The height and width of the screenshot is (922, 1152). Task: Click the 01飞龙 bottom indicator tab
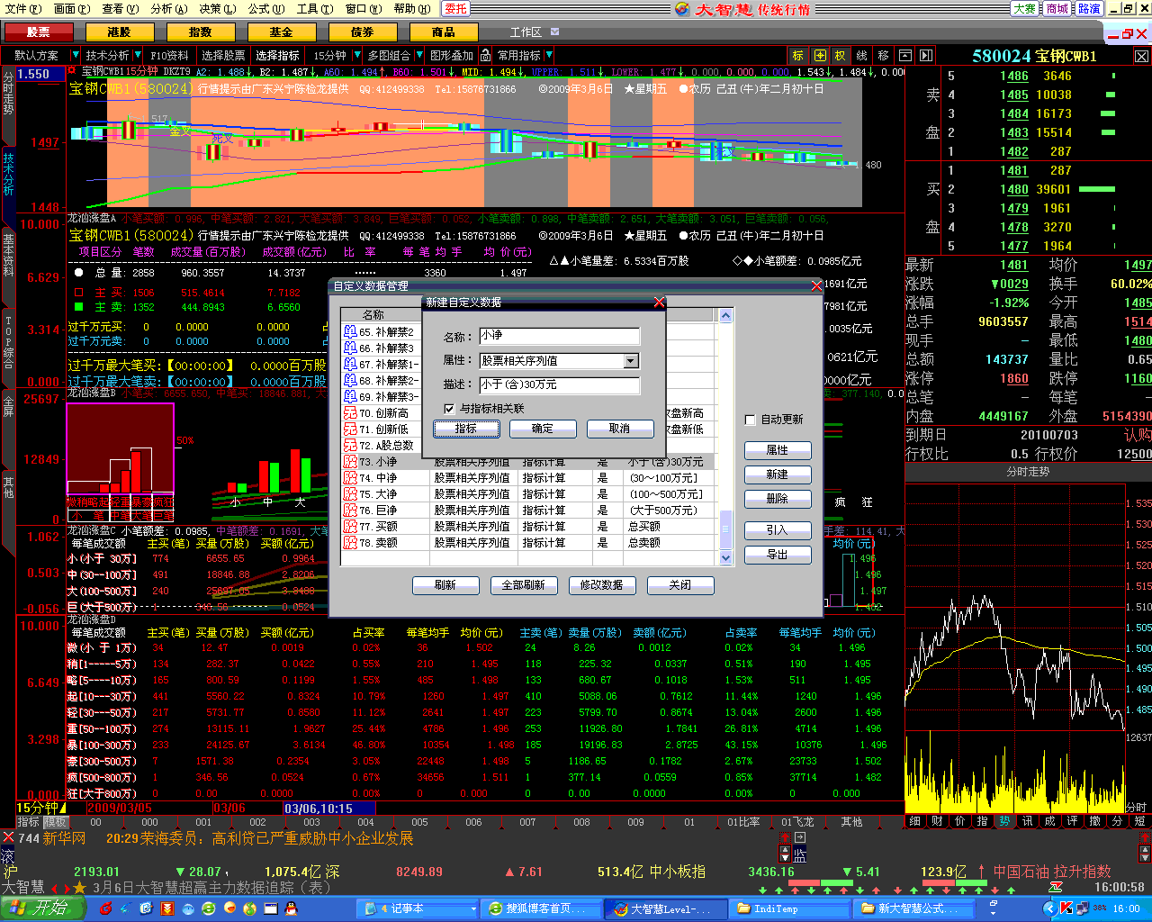(797, 822)
